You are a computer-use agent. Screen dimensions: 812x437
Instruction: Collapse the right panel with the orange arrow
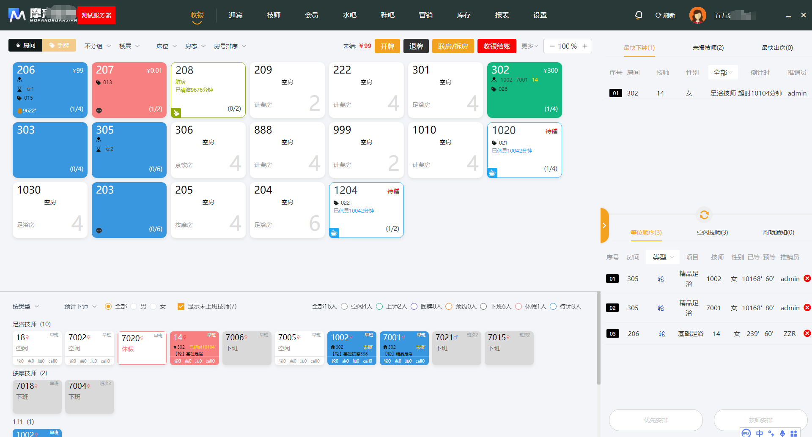pos(604,225)
